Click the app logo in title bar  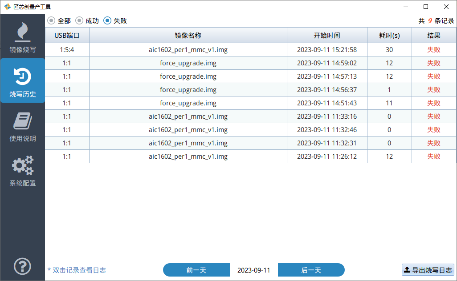[x=7, y=7]
